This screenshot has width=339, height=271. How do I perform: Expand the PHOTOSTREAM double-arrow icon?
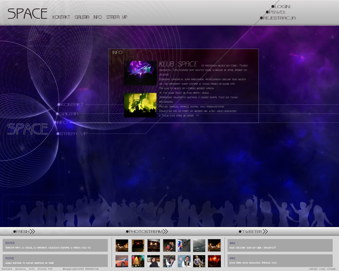165,232
